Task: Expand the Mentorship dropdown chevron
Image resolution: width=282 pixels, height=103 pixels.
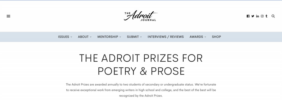Action: [x=120, y=37]
